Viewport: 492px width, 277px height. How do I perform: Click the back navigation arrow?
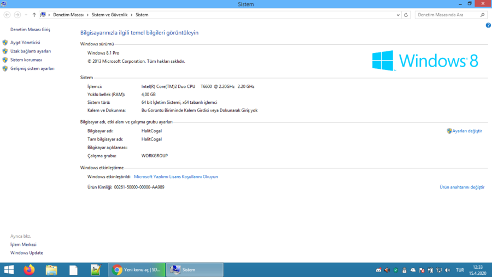[7, 15]
